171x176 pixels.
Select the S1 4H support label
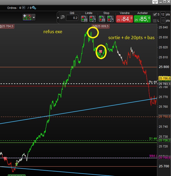click(x=153, y=139)
